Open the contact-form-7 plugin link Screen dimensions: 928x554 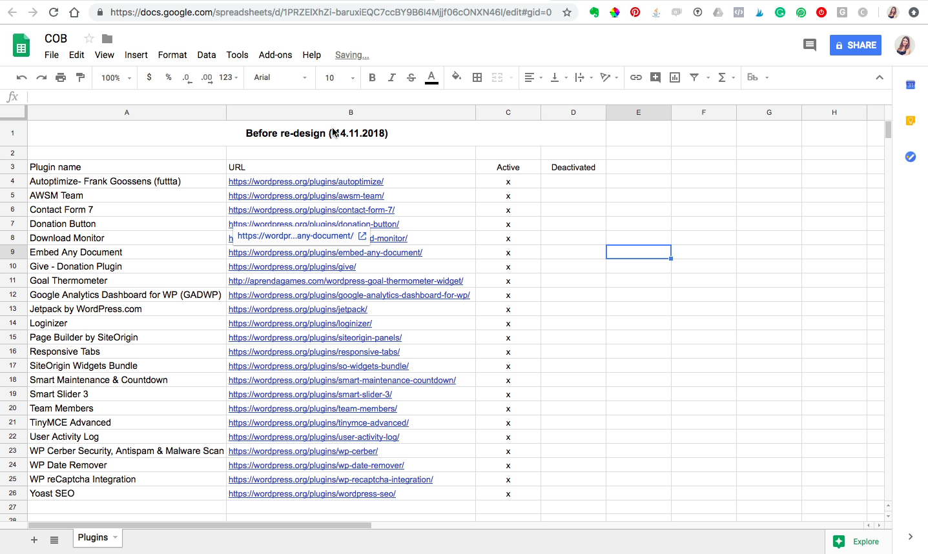coord(311,210)
